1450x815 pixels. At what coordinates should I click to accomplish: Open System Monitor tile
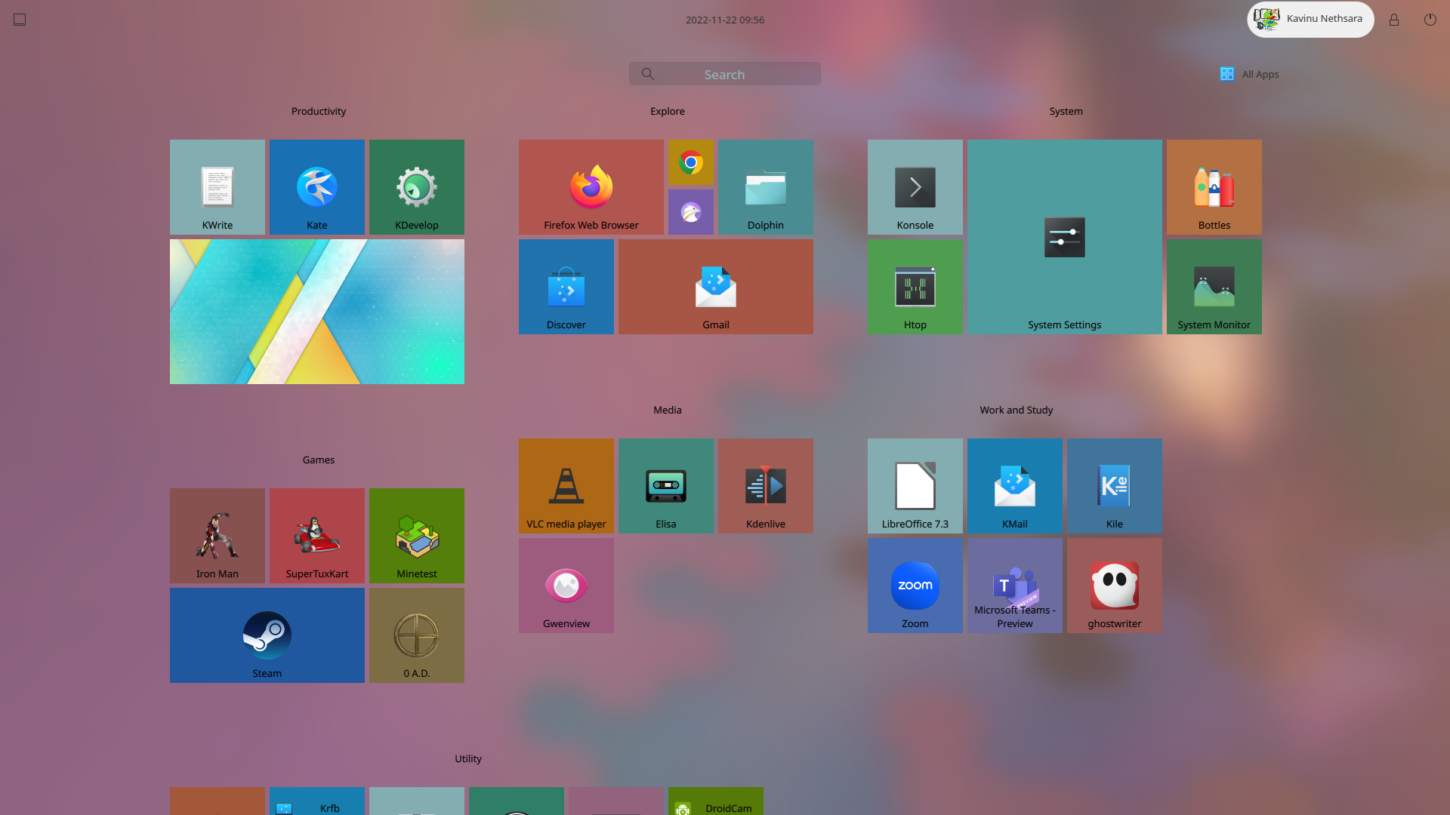pos(1214,287)
